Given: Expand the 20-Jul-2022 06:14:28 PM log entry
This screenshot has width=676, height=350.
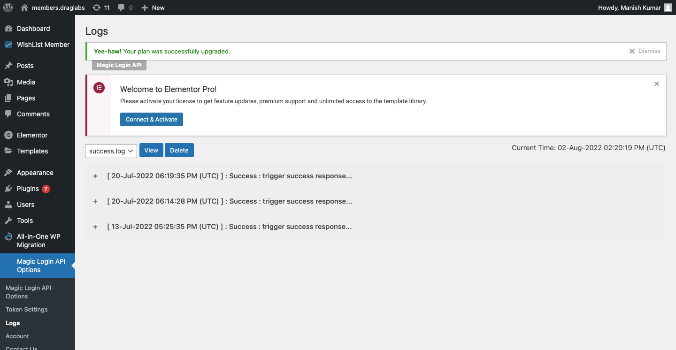Looking at the screenshot, I should tap(95, 202).
